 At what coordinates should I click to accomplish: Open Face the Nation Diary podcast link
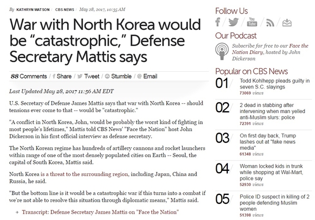[270, 49]
